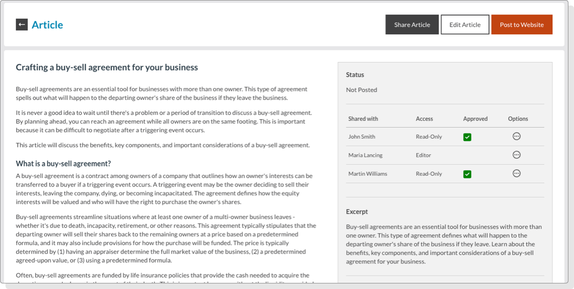
Task: Select the Shared with column header
Action: pos(363,119)
